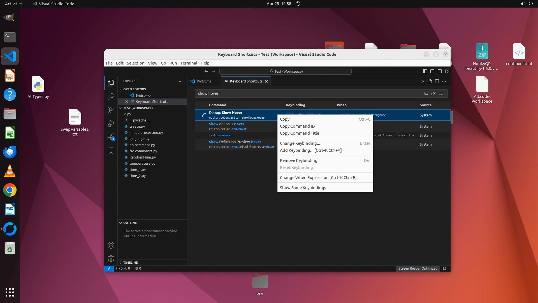Click the pencil edit icon on Debug: Show Hover

pos(204,115)
